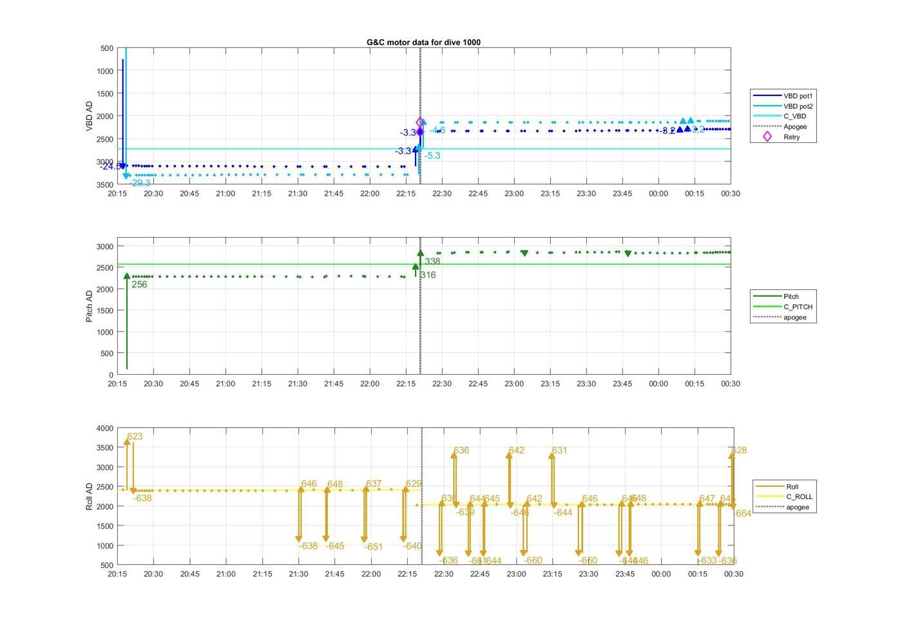
Task: Click the '23:00' x-tick label under the Roll plot
Action: click(516, 574)
